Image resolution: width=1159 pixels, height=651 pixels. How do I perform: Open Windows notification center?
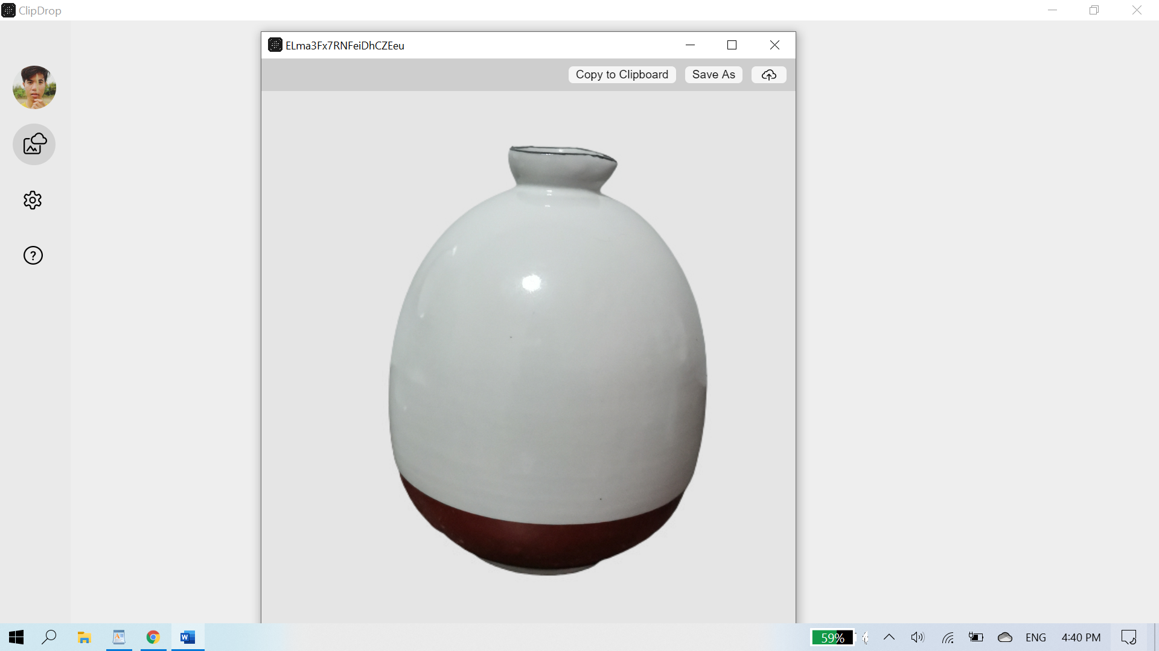pyautogui.click(x=1129, y=637)
